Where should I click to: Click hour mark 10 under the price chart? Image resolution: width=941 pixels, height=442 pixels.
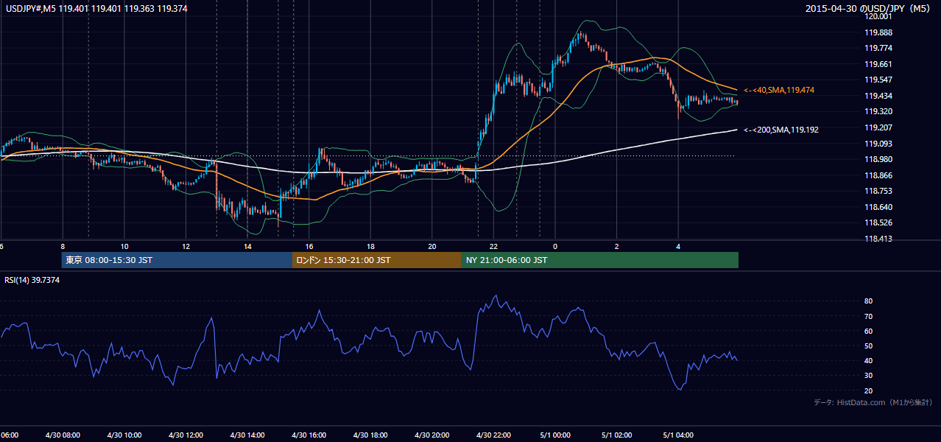pos(124,247)
